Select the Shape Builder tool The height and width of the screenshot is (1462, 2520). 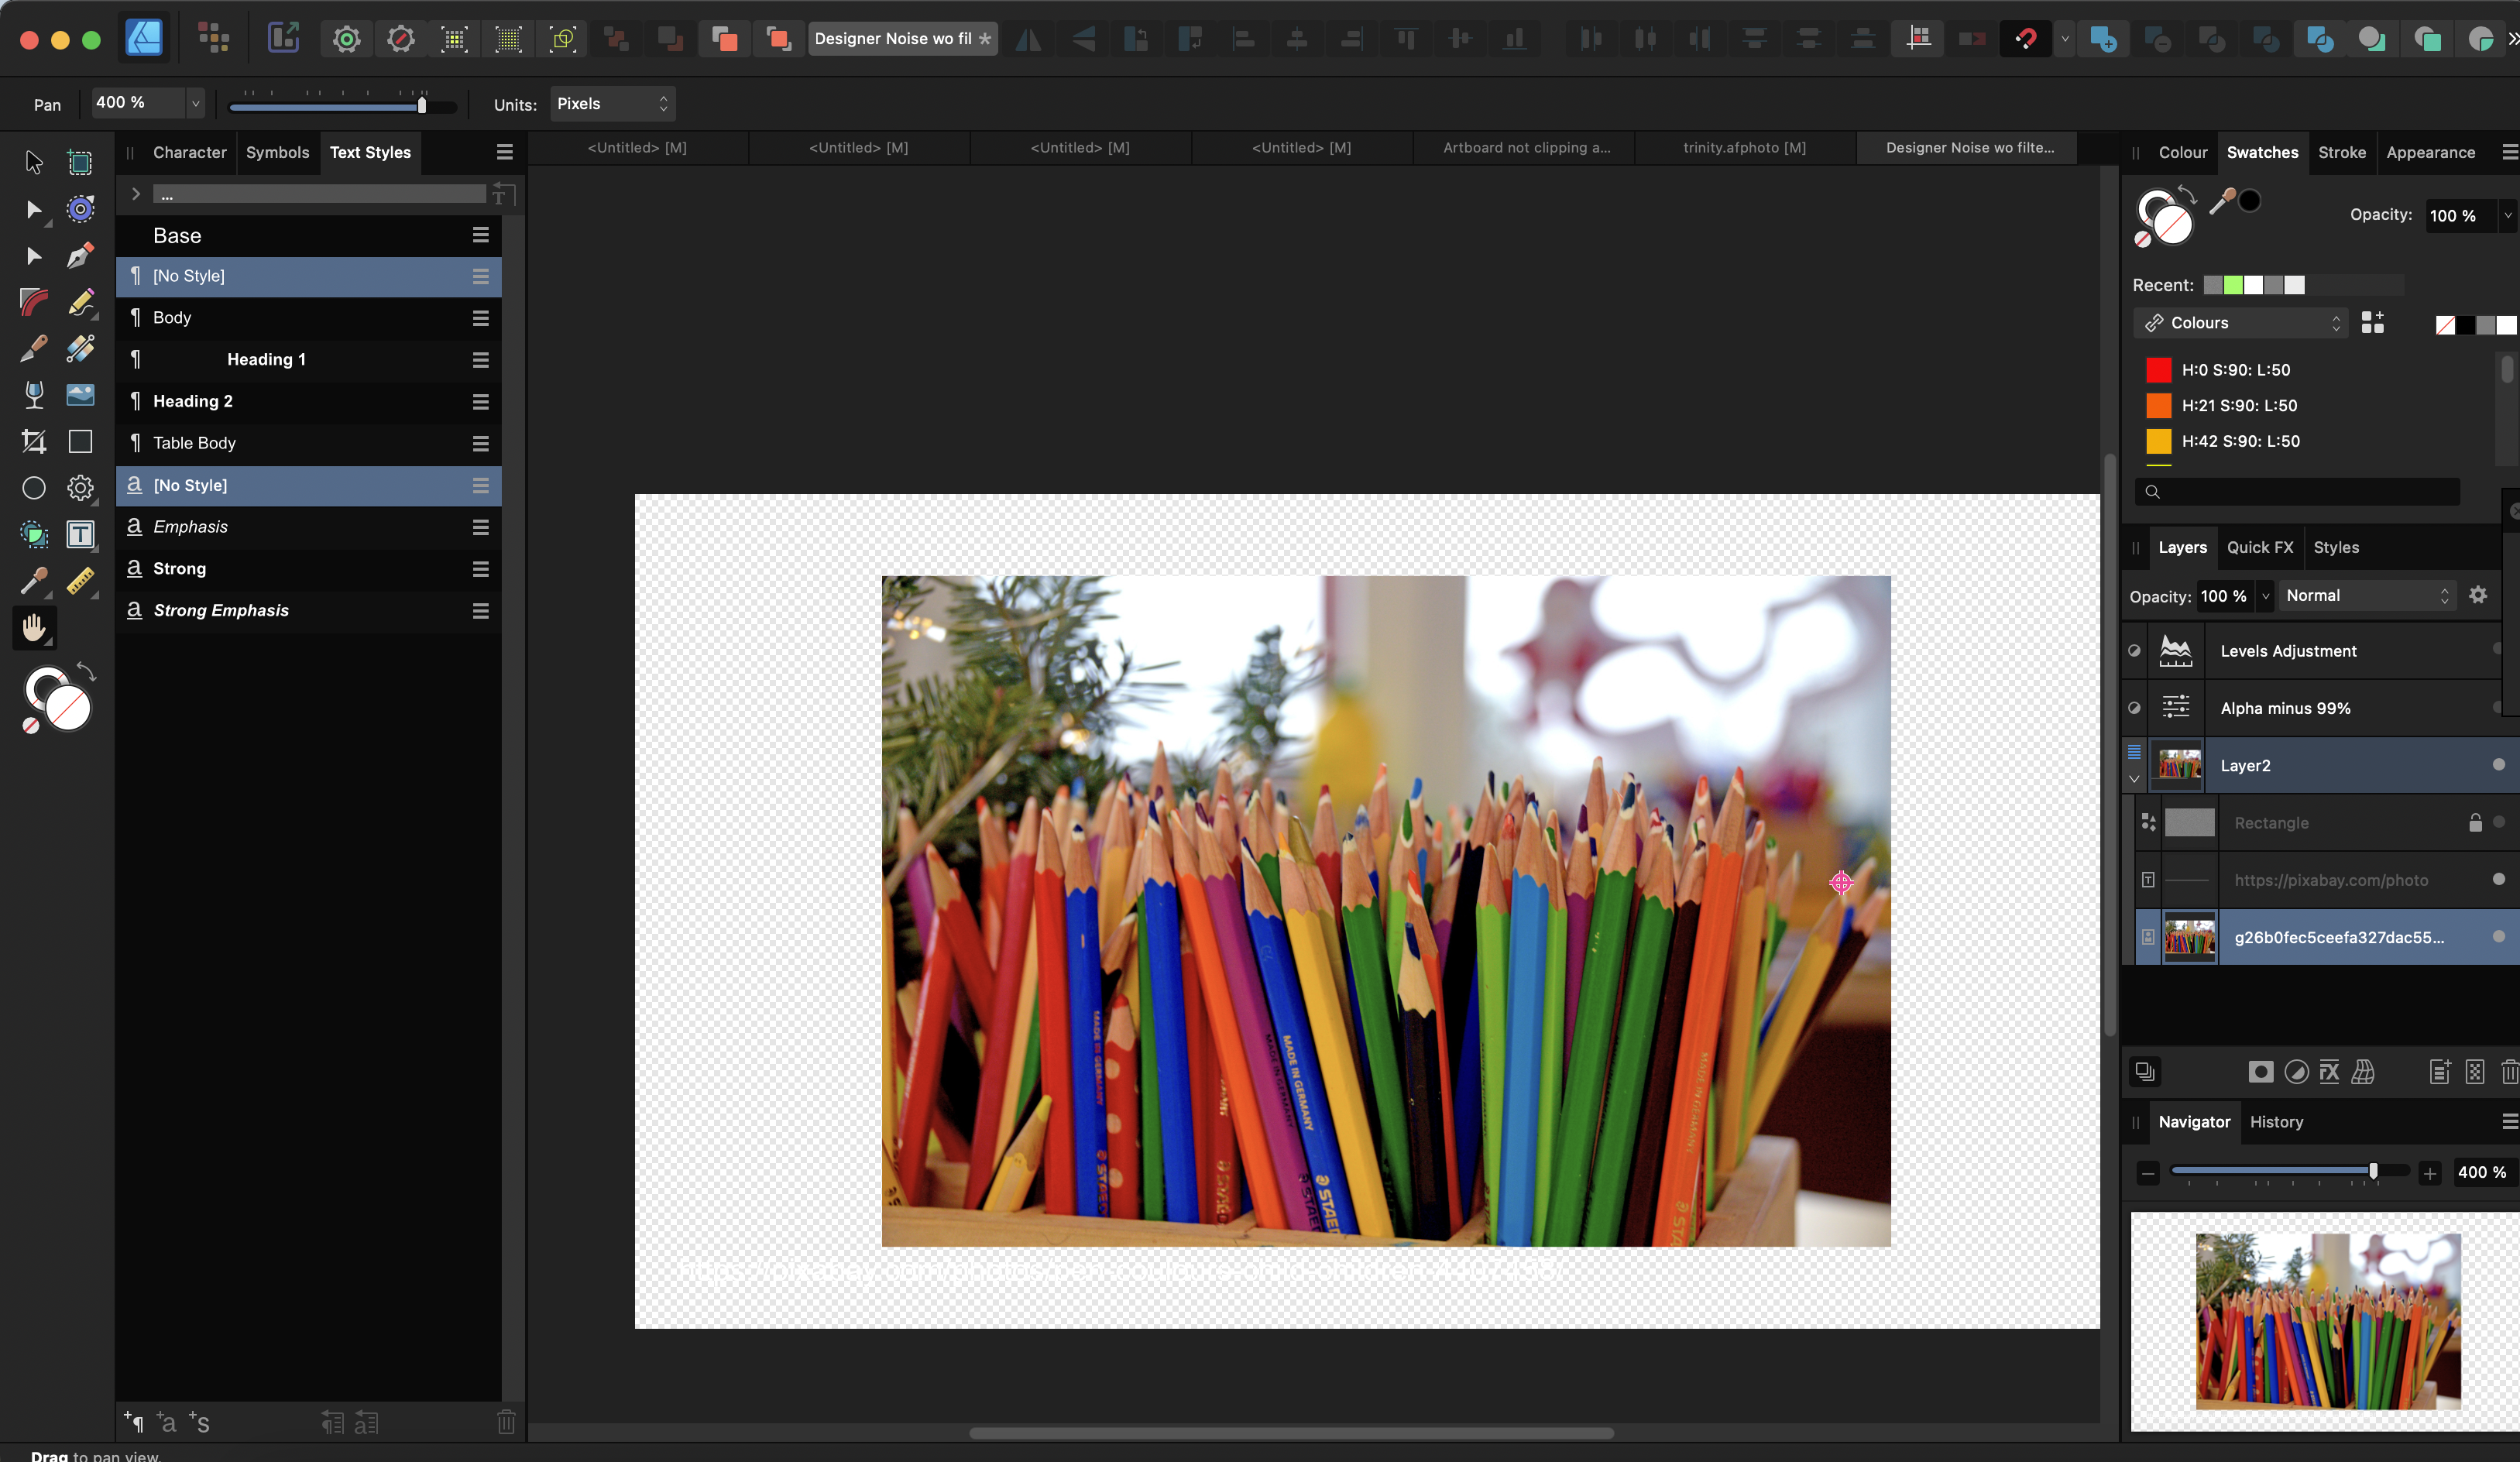[34, 534]
